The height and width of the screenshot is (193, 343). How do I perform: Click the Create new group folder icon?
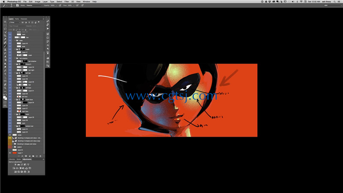point(33,156)
